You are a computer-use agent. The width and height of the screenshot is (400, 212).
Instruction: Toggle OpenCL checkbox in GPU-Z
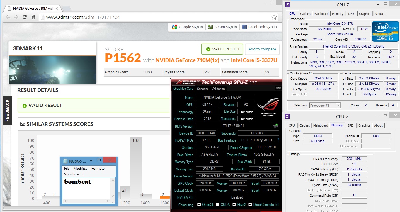click(199, 205)
